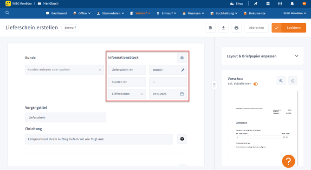Toggle aut. aktualisieren switch
Screen dimensions: 311x170
tap(256, 84)
